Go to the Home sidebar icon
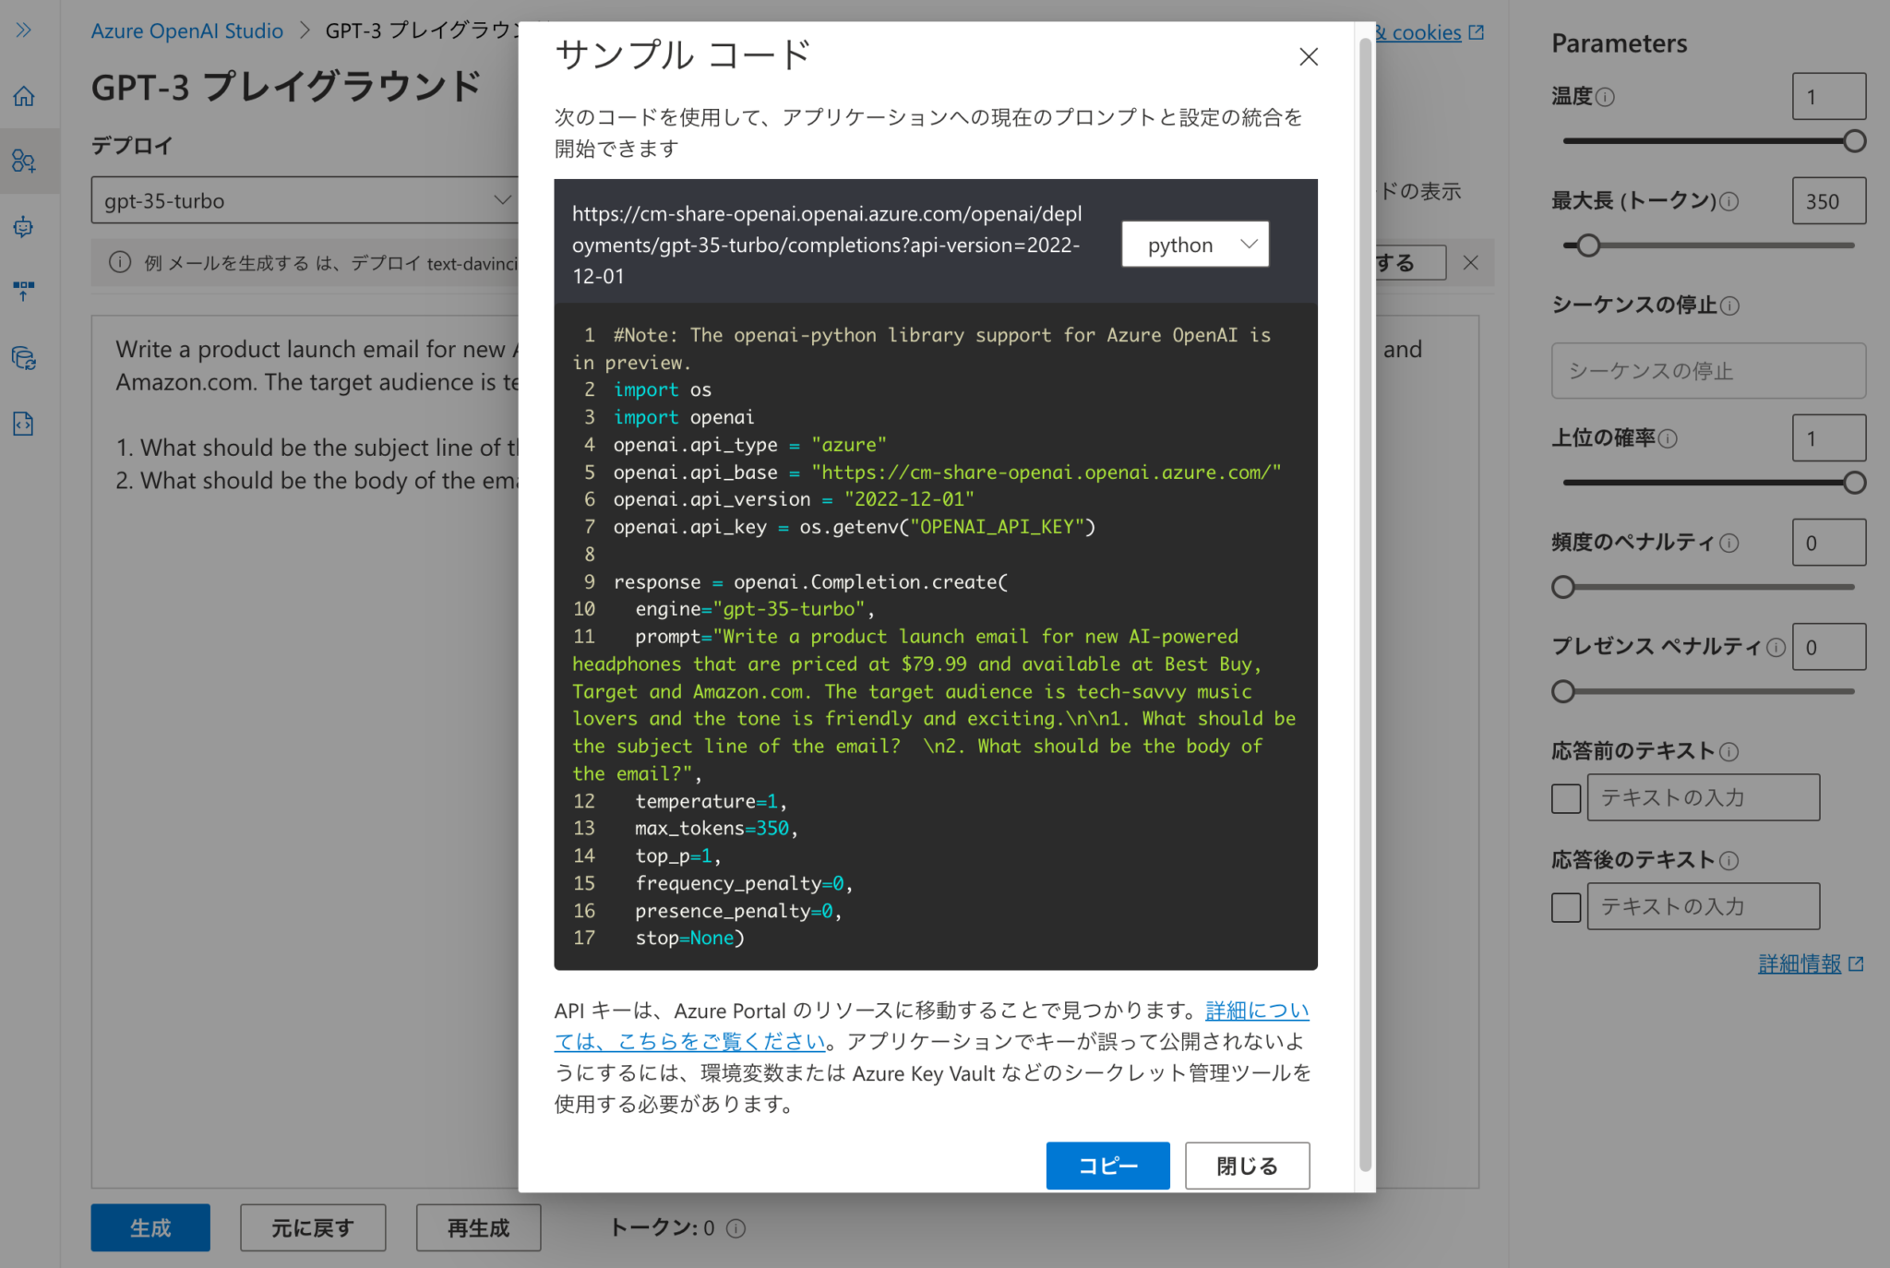1890x1268 pixels. [24, 96]
